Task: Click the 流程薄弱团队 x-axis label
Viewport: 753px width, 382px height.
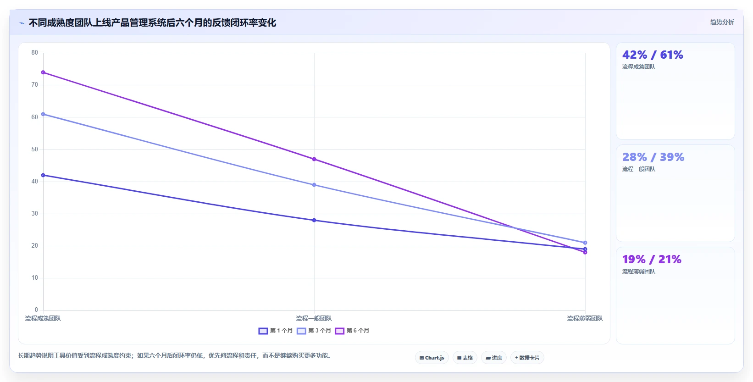Action: point(585,318)
